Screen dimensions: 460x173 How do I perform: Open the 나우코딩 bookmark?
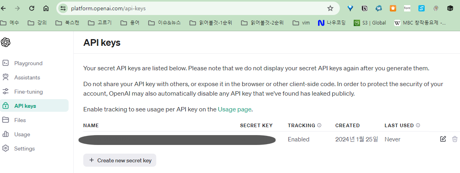coord(333,23)
